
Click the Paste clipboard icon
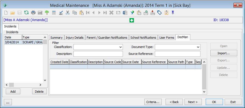(x=81, y=13)
